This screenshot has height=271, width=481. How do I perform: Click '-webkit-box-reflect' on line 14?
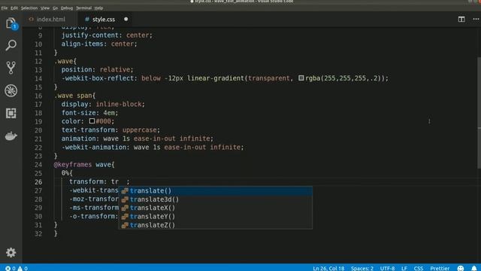(98, 78)
